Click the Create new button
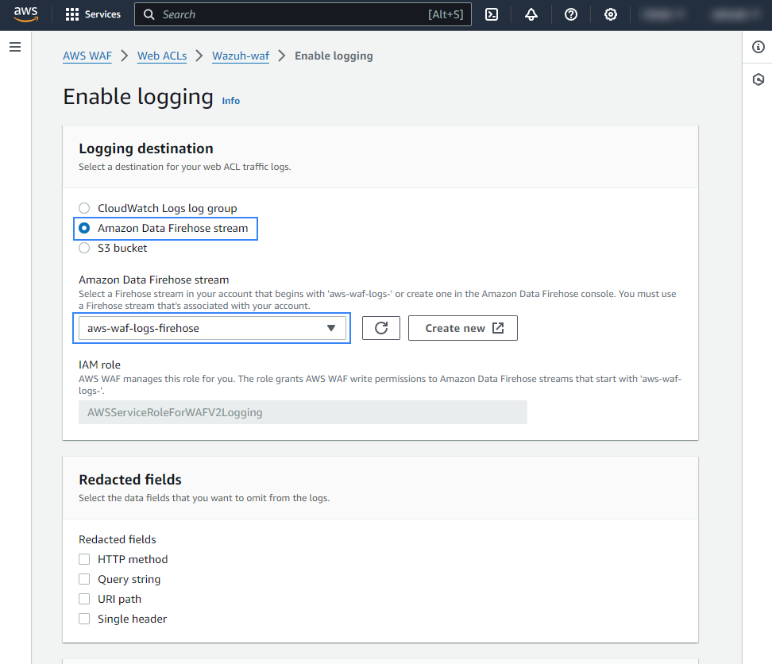 click(x=463, y=328)
